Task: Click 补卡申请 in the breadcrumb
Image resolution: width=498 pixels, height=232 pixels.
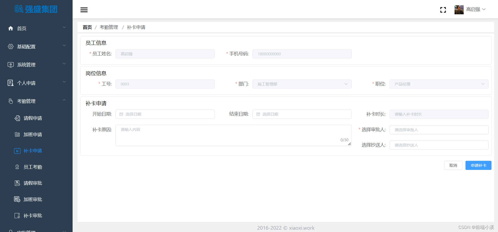Action: coord(136,27)
